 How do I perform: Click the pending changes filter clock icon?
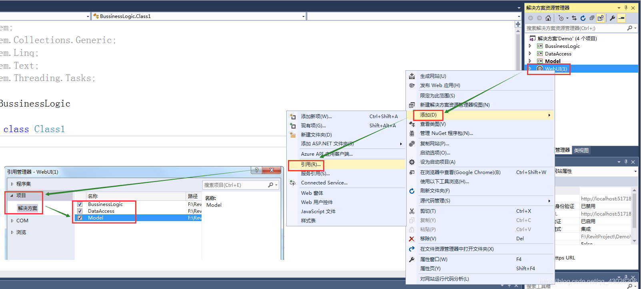561,18
